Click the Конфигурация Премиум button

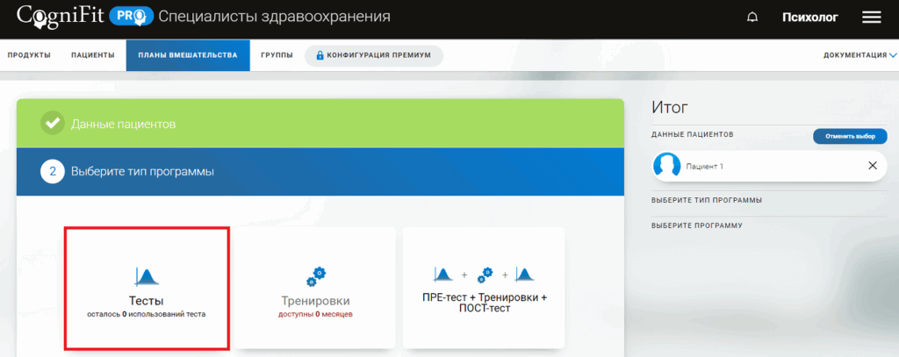pos(373,55)
